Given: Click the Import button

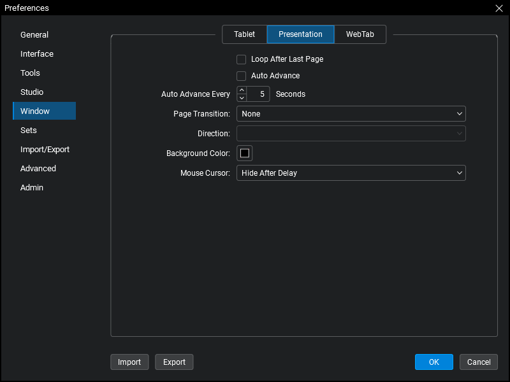Looking at the screenshot, I should (x=129, y=362).
